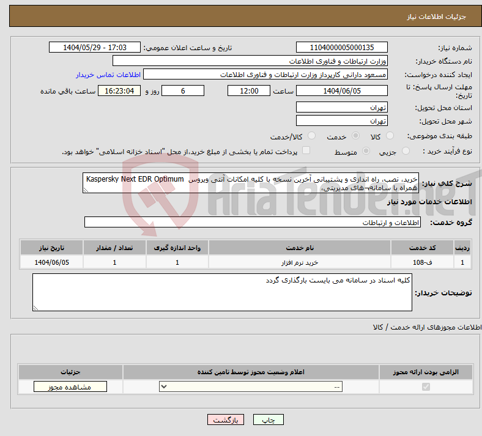Screen dimensions: 482x436
Task: Select the کالا/خدمت radio button
Action: [311, 136]
